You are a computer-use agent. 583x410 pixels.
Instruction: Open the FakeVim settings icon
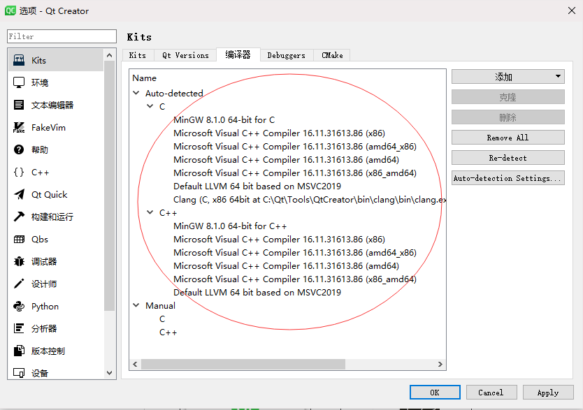[19, 127]
